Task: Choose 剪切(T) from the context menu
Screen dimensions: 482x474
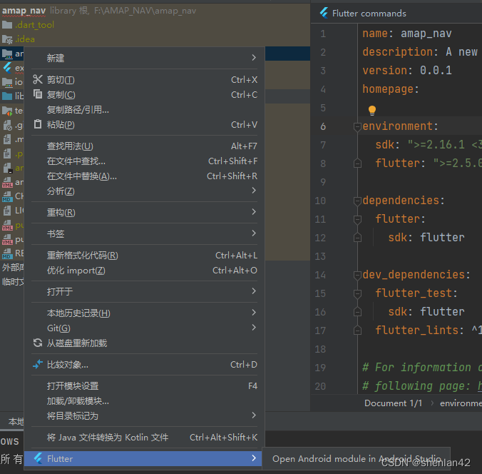Action: [x=144, y=80]
